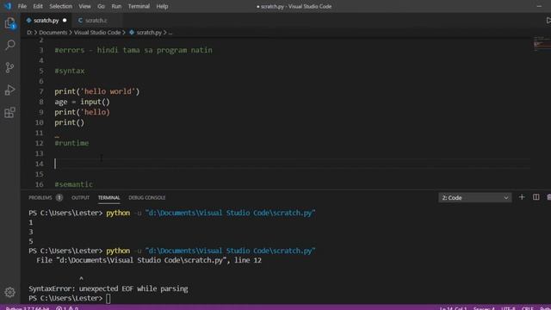551x310 pixels.
Task: Open the Run and Debug view
Action: tap(9, 90)
